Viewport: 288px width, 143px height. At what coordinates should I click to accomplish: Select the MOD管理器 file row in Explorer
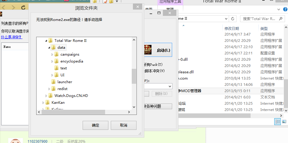pos(231,91)
